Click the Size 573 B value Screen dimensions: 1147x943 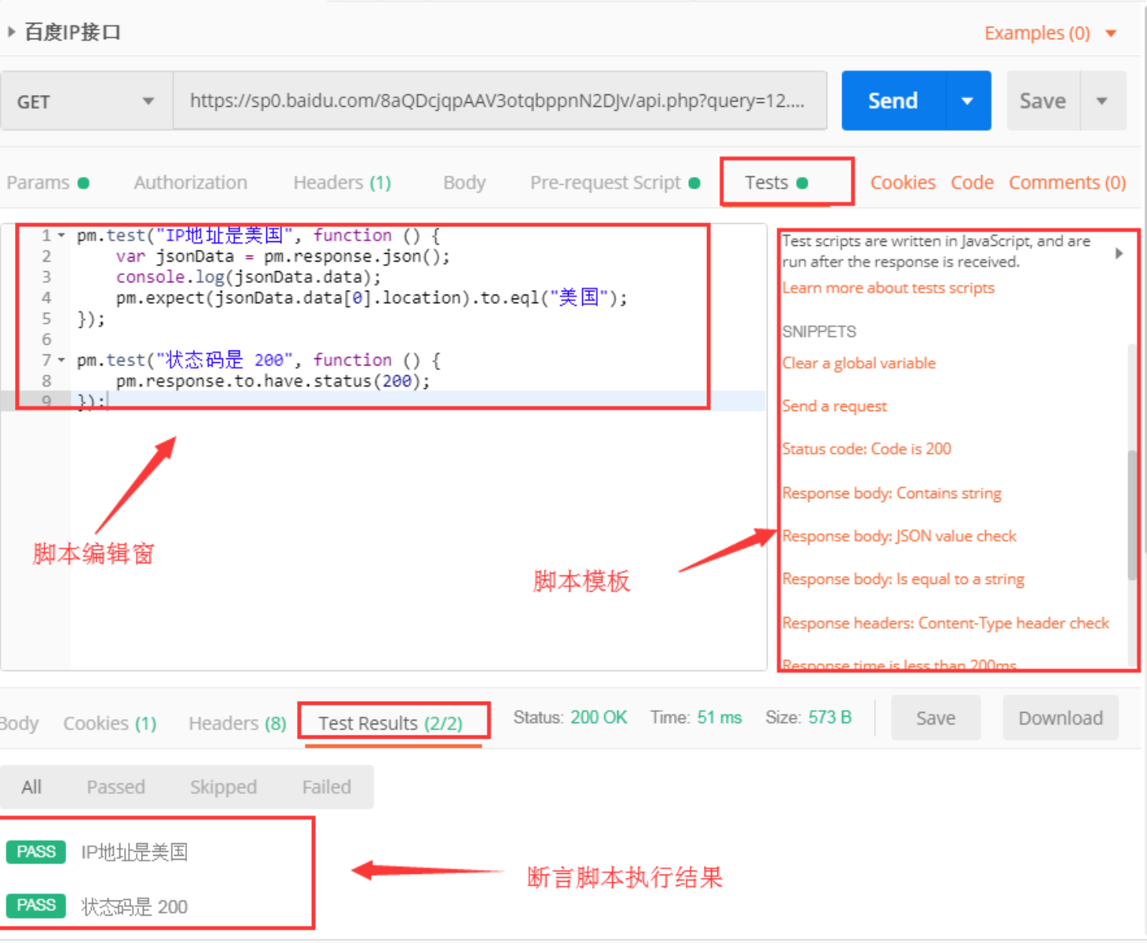[830, 717]
